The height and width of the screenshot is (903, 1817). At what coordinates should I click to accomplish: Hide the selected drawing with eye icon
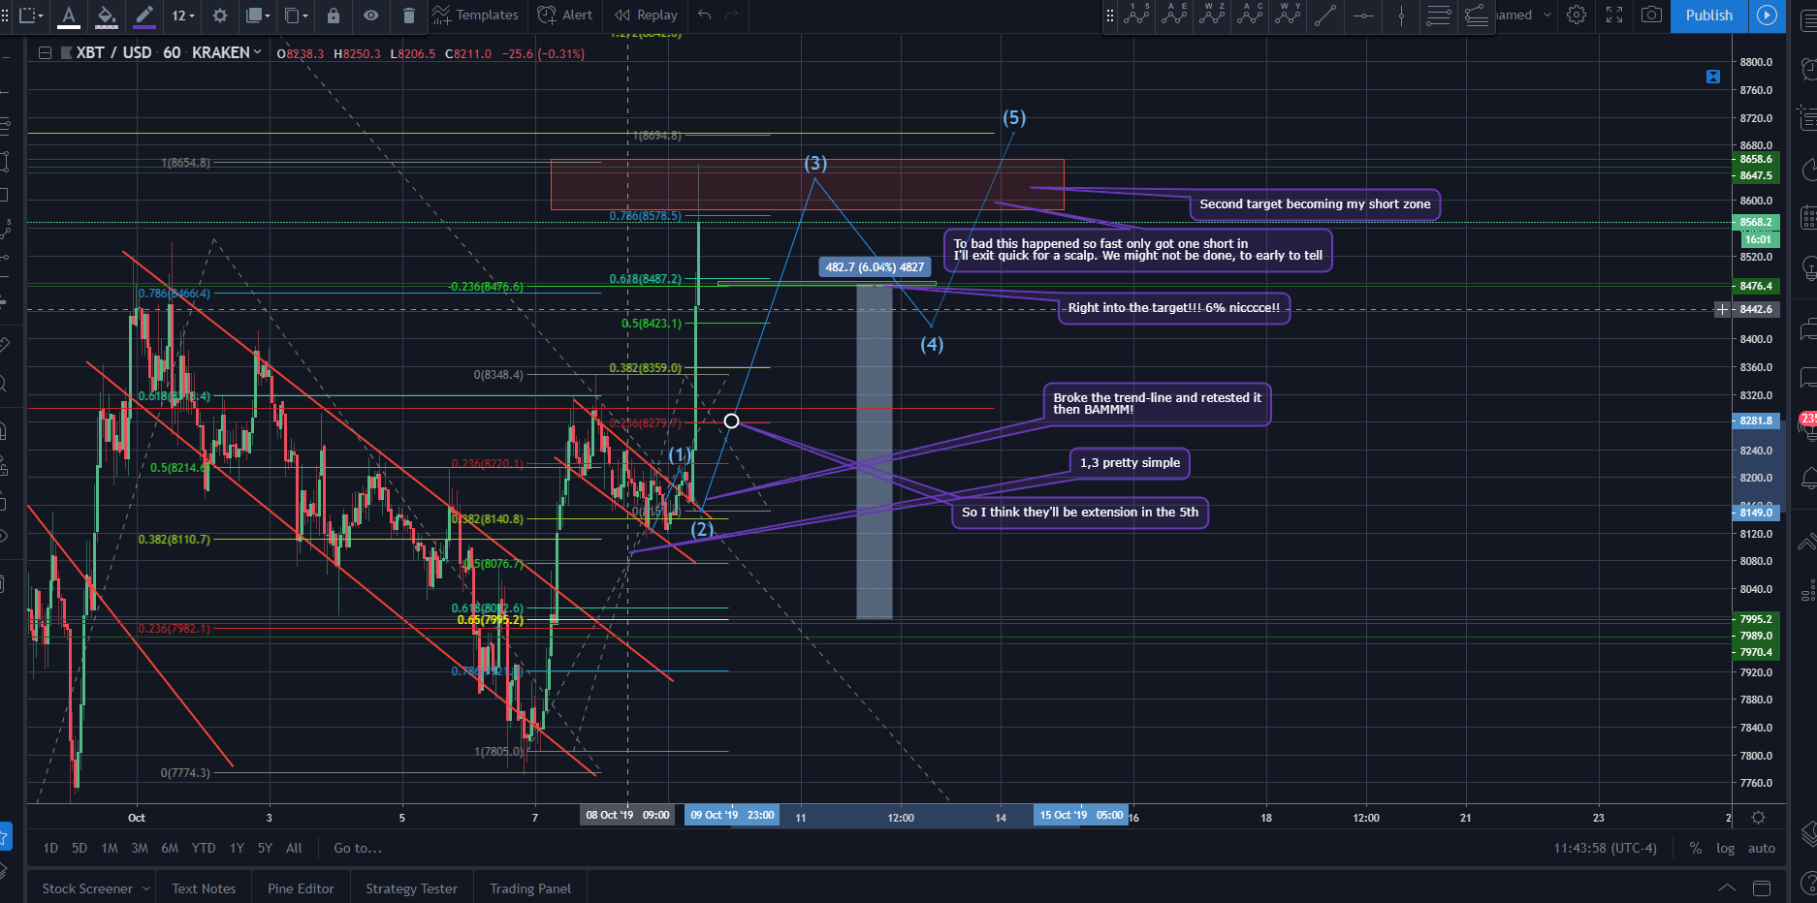[371, 16]
